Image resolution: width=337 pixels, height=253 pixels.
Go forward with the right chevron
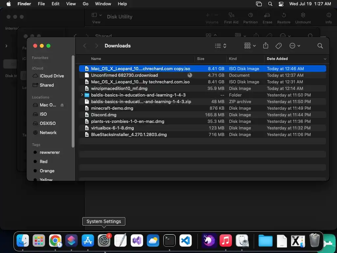(96, 46)
